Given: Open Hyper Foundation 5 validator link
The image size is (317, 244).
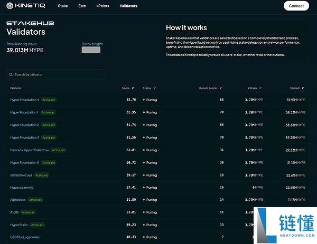Looking at the screenshot, I should [x=24, y=162].
